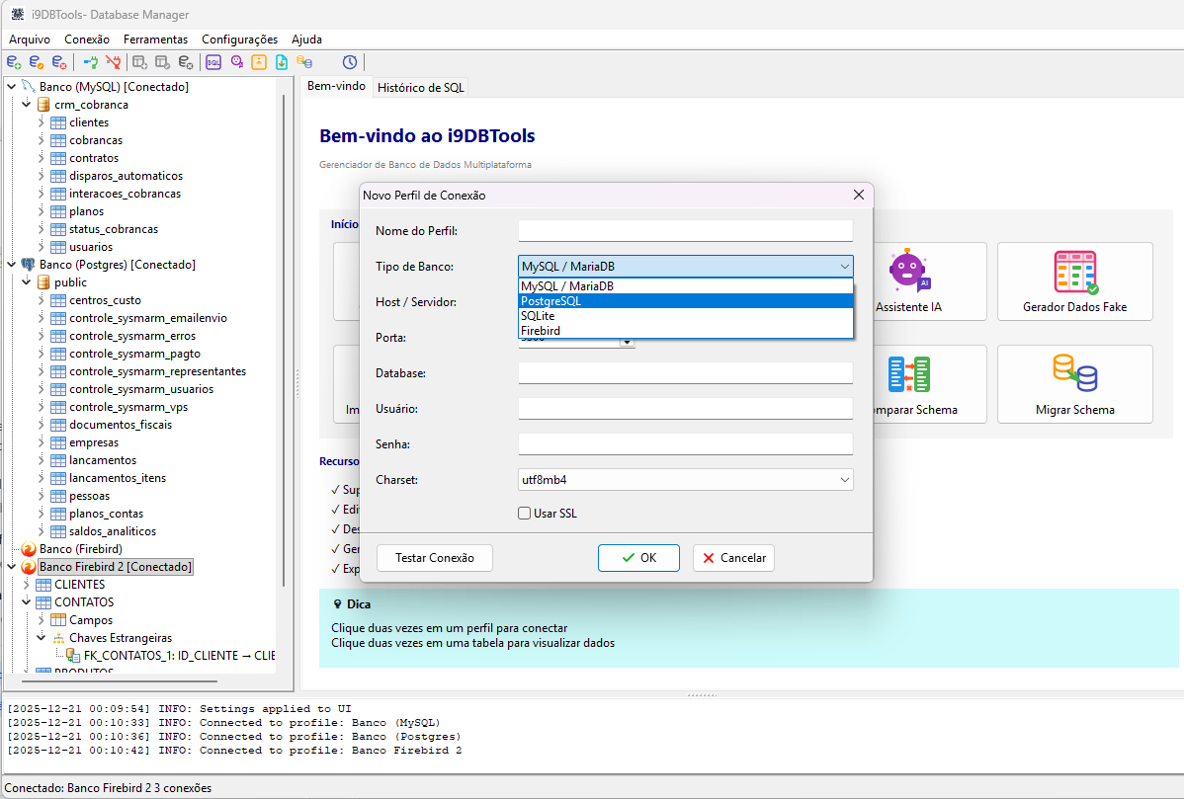Click the orange image toolbar icon
The width and height of the screenshot is (1184, 799).
click(x=259, y=62)
